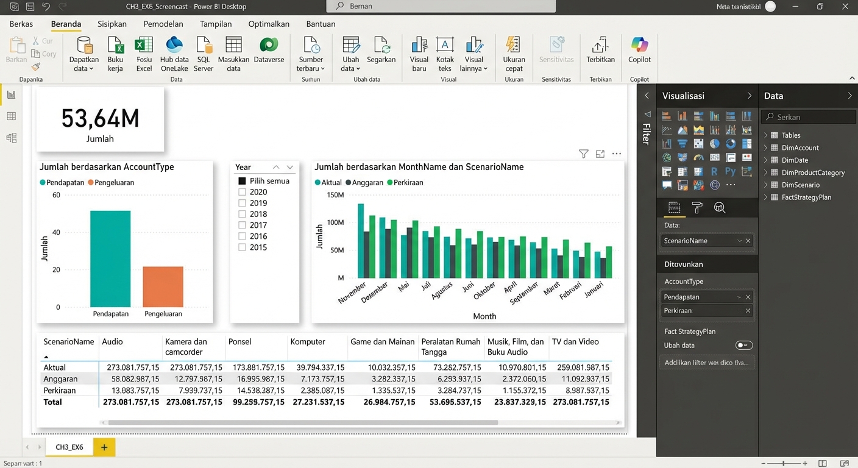Switch to the Pemodelan ribbon tab
This screenshot has height=468, width=858.
(x=163, y=24)
